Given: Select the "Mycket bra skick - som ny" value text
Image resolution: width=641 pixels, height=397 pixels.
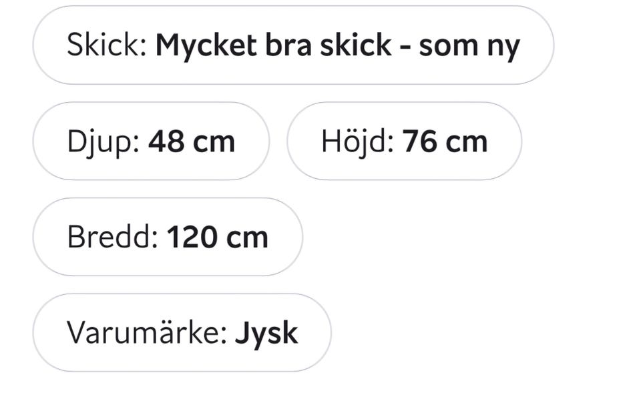Looking at the screenshot, I should [x=337, y=45].
